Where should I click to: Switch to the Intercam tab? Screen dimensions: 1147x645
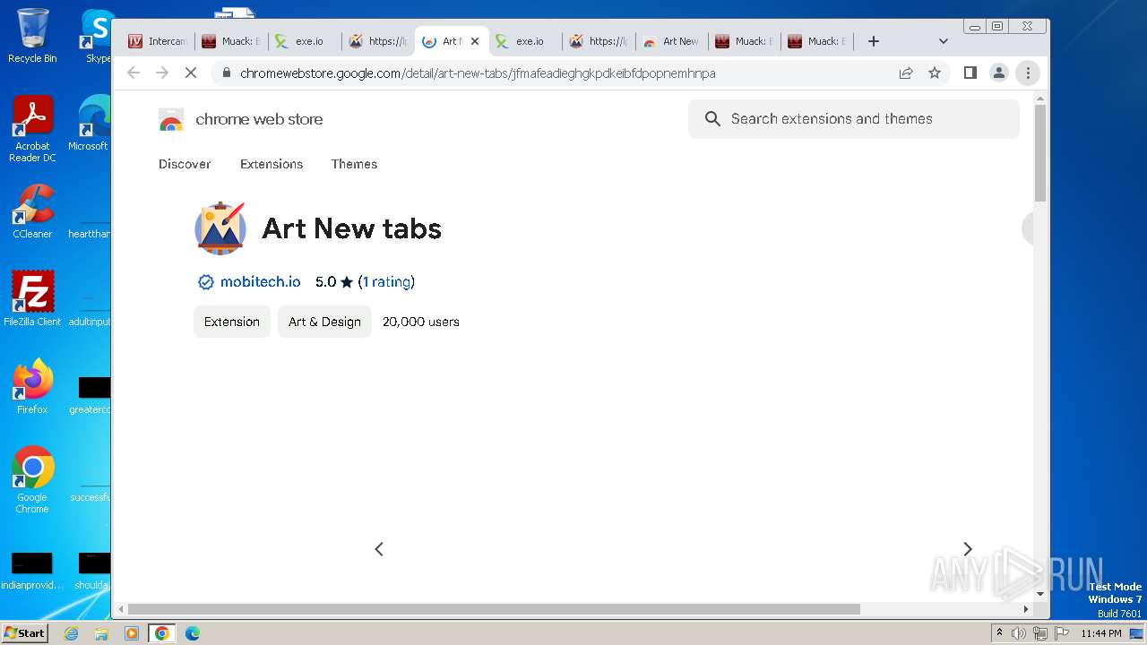tap(158, 41)
